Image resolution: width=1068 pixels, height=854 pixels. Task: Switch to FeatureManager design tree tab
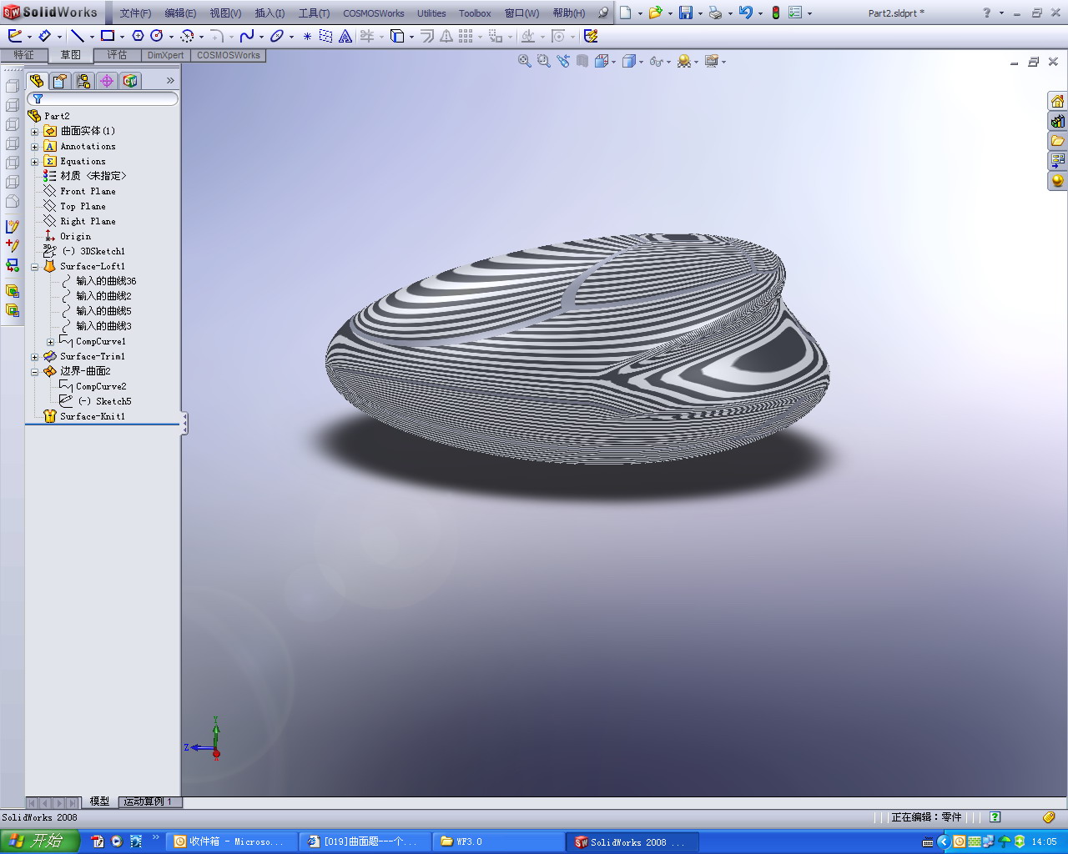[37, 80]
